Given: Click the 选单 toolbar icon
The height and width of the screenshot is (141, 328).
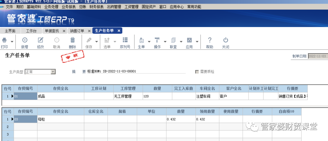Looking at the screenshot, I should [107, 40].
